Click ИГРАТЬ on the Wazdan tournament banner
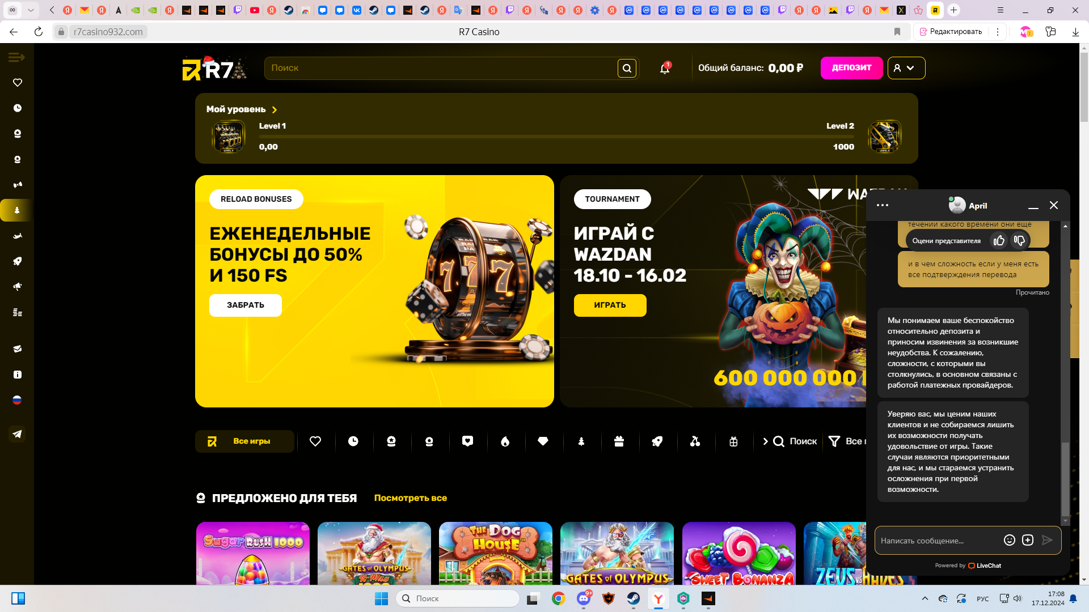This screenshot has width=1089, height=612. pyautogui.click(x=610, y=305)
